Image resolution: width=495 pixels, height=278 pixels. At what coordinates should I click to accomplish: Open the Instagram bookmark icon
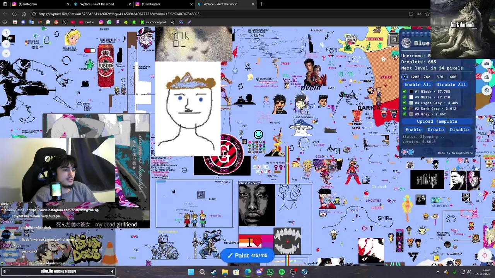tap(101, 22)
